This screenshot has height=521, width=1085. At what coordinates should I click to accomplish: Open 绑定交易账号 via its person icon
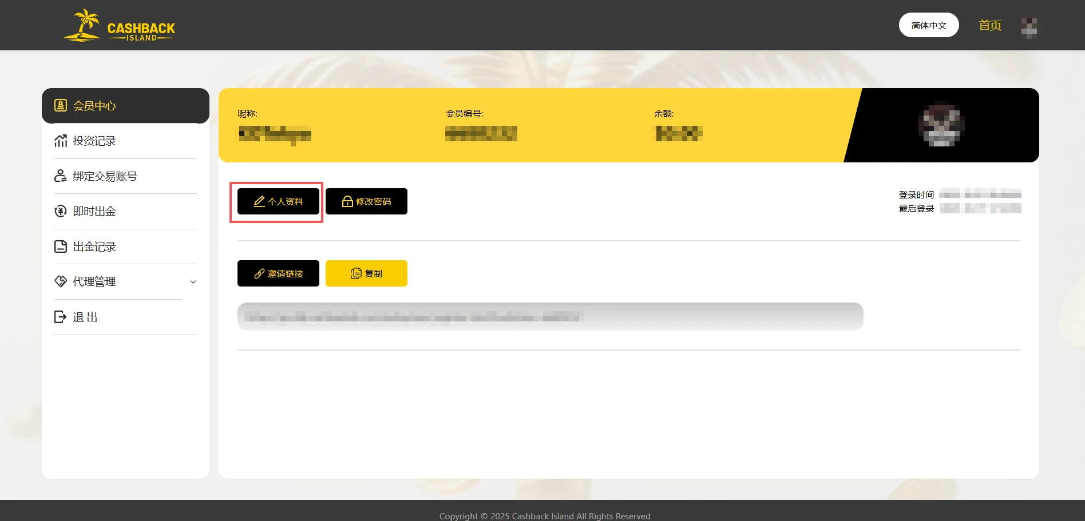tap(61, 176)
